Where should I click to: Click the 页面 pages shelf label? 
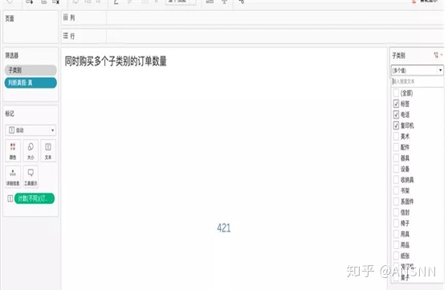pyautogui.click(x=10, y=18)
